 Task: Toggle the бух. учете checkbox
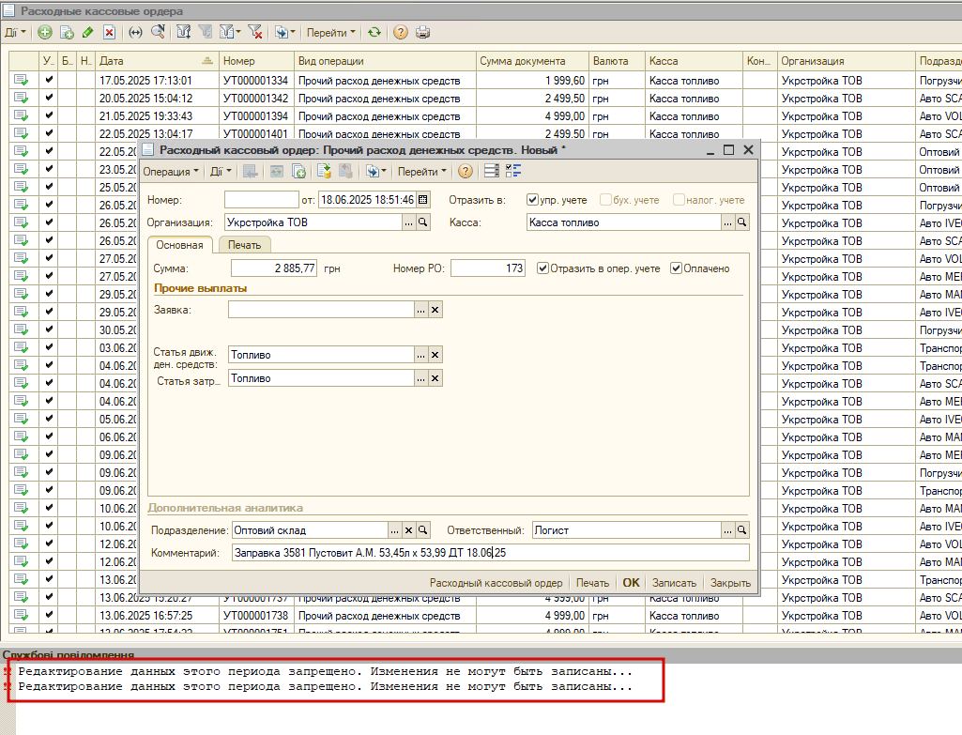(605, 199)
